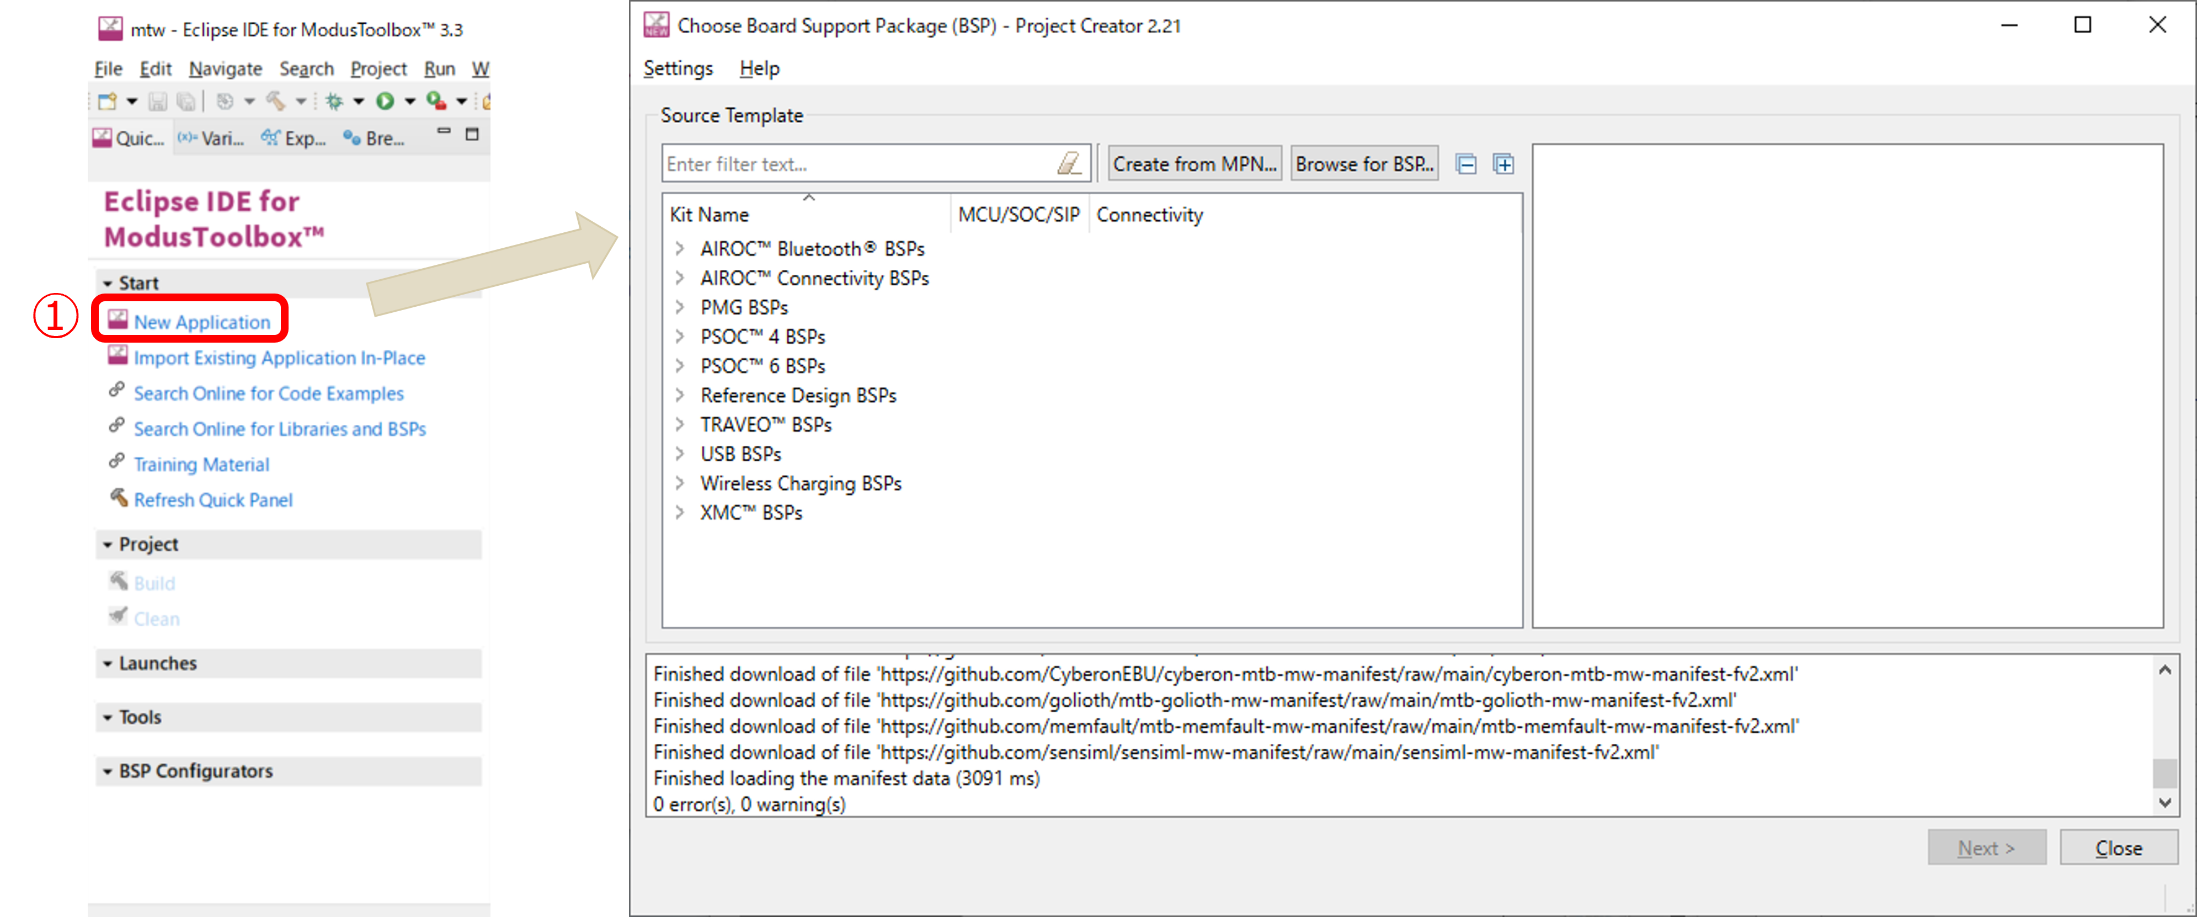The image size is (2197, 917).
Task: Open the New wizard dropdown arrow
Action: [x=132, y=102]
